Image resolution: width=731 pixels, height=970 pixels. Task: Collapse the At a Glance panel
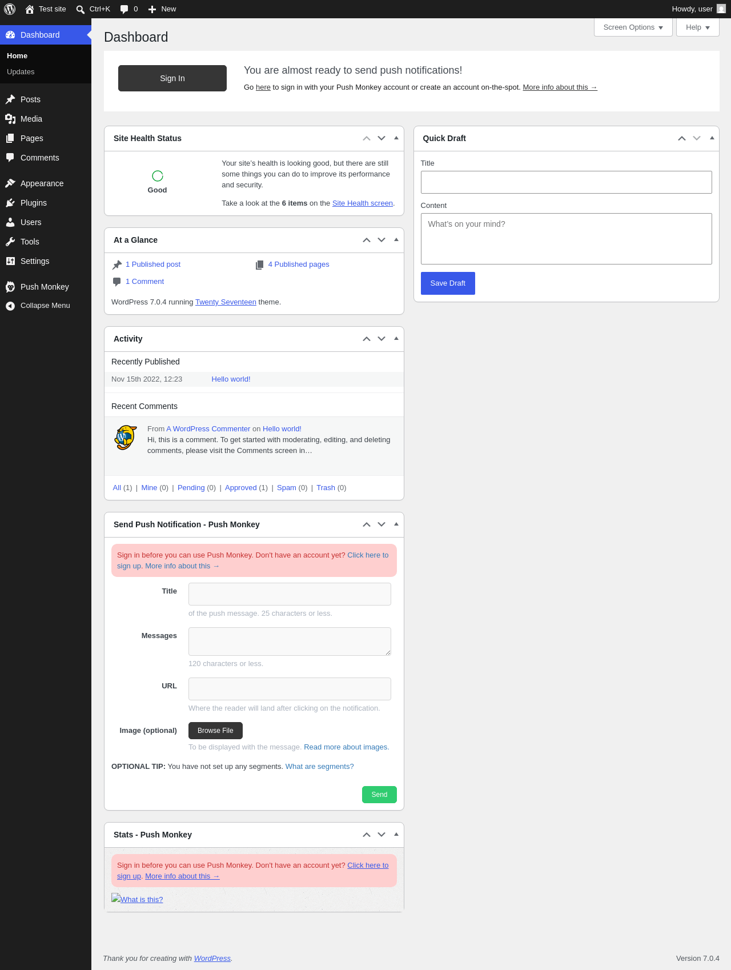click(x=396, y=240)
